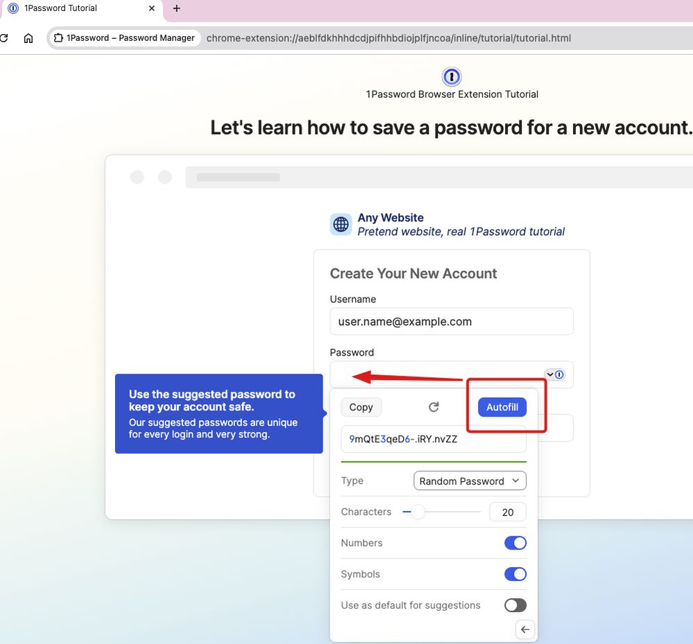
Task: Turn off the Symbols toggle
Action: [x=515, y=574]
